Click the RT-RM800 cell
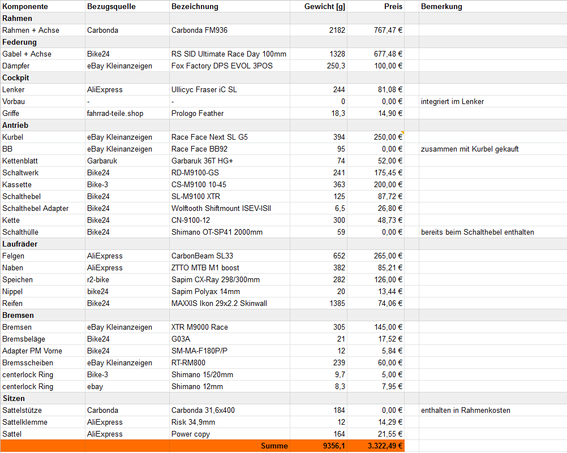 pos(230,363)
